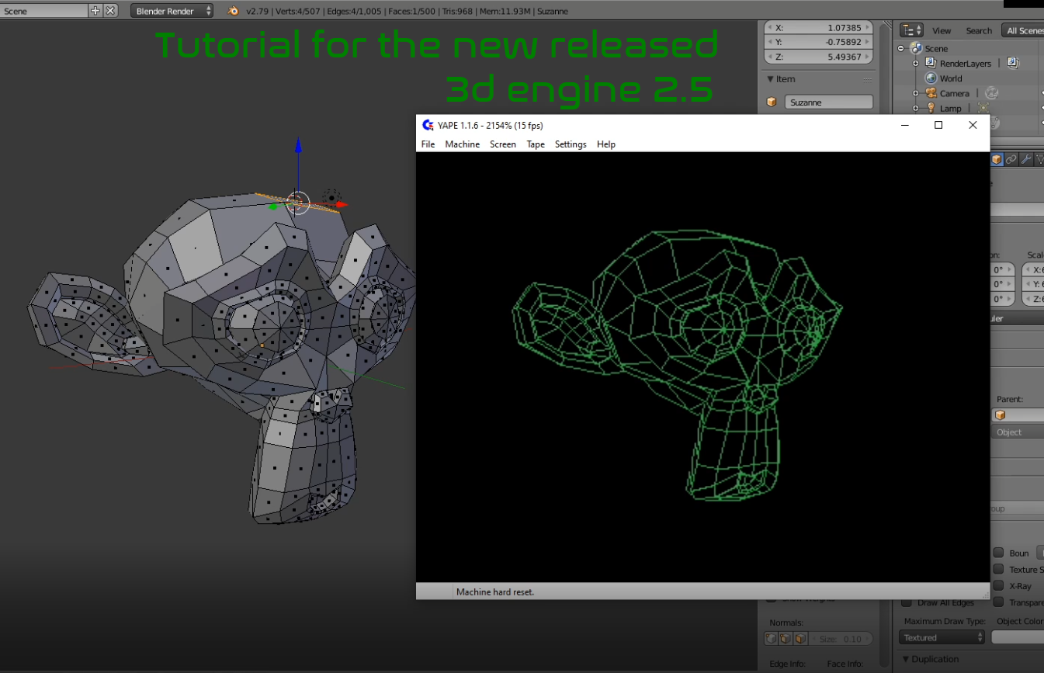
Task: Expand the RenderLayers tree item
Action: [916, 64]
